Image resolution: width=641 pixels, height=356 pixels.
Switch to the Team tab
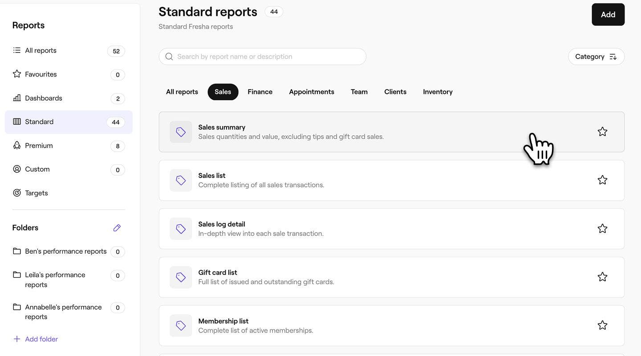359,92
